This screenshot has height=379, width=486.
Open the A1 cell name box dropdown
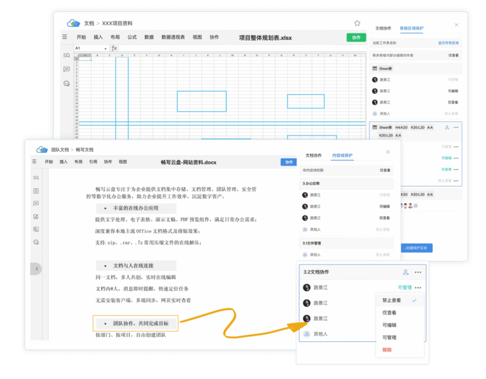coord(106,49)
